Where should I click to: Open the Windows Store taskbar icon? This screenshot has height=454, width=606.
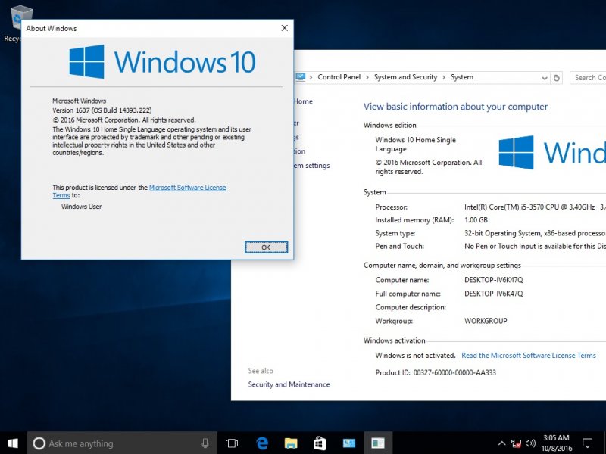(x=320, y=443)
